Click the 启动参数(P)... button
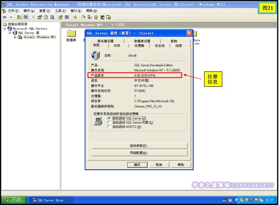280x205 pixels. click(139, 146)
